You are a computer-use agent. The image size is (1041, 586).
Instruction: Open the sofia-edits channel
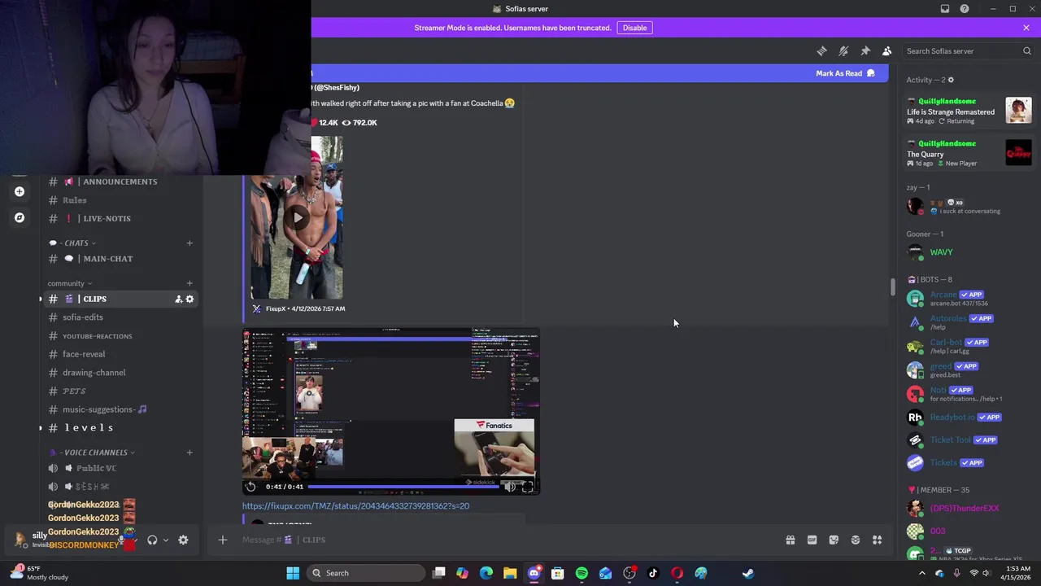point(120,317)
